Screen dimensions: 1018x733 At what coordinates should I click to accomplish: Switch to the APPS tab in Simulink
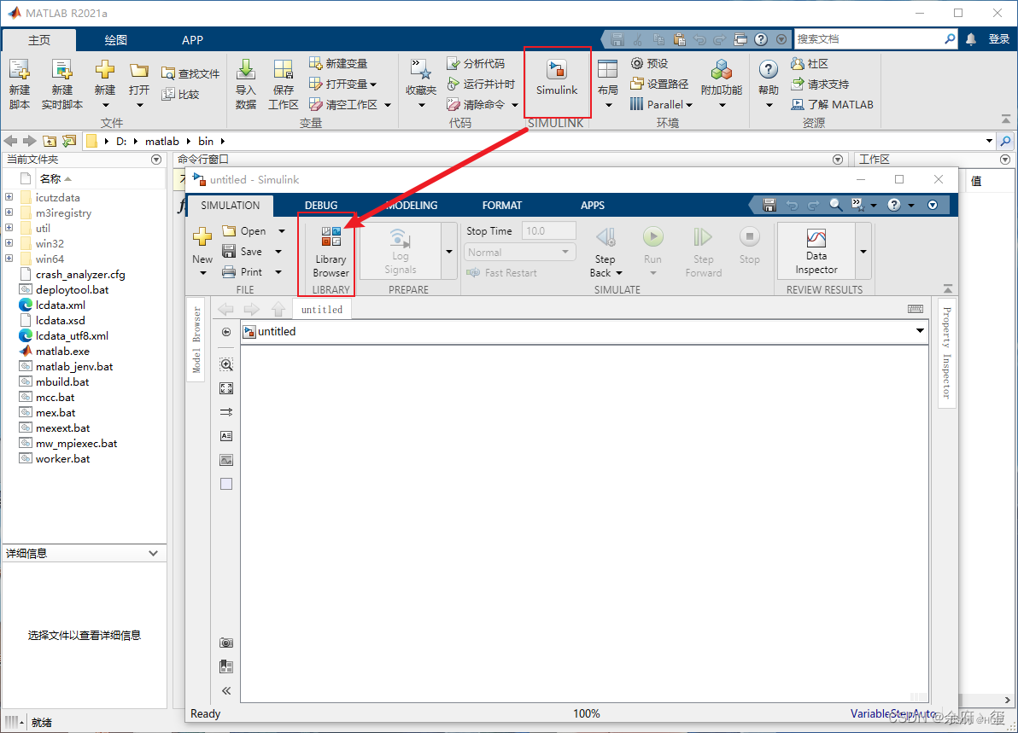[592, 205]
